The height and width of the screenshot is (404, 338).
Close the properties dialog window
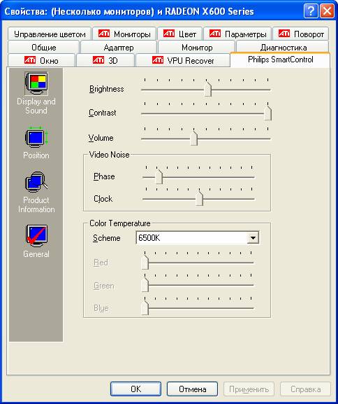(327, 11)
